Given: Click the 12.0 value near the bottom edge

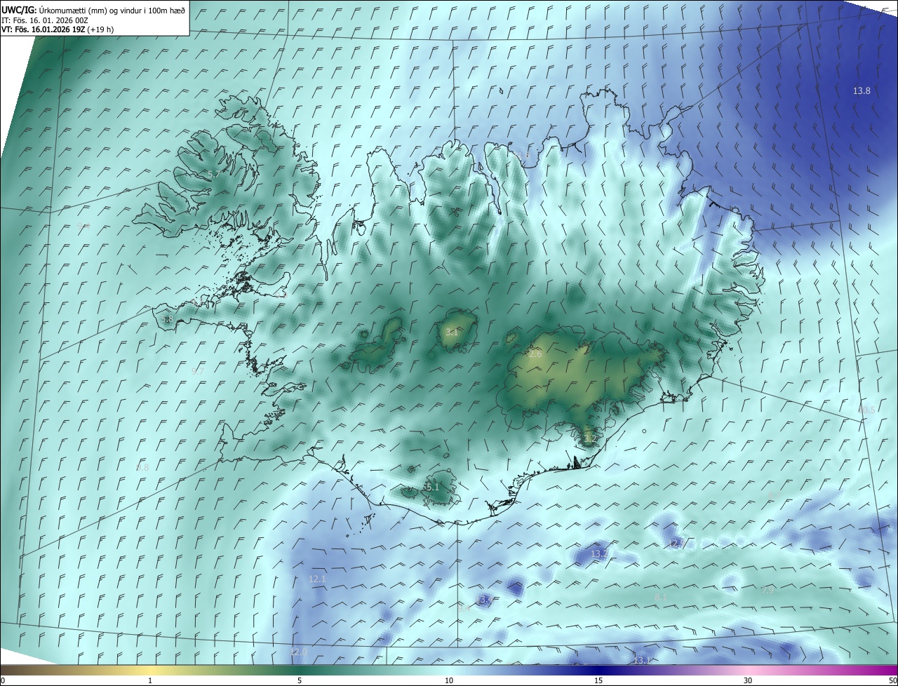Looking at the screenshot, I should click(x=299, y=652).
